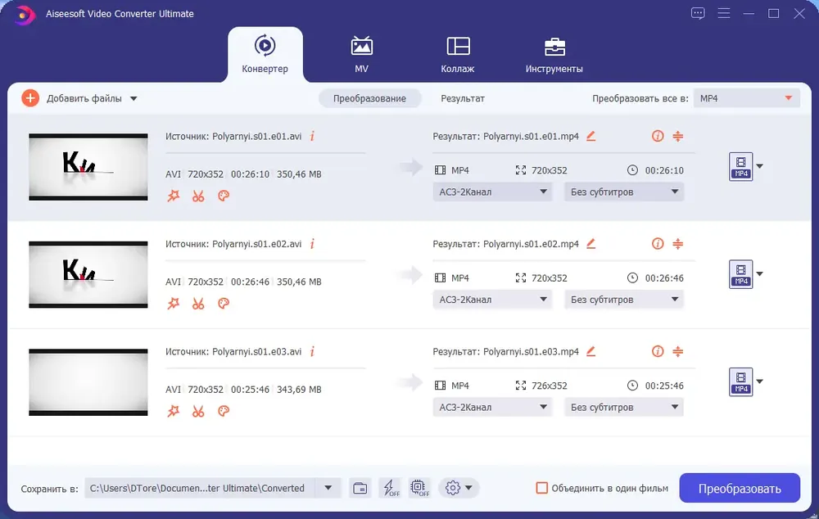Click the scissors cut icon for Polyarnyi.s01.e01.avi
The height and width of the screenshot is (519, 819).
click(198, 196)
